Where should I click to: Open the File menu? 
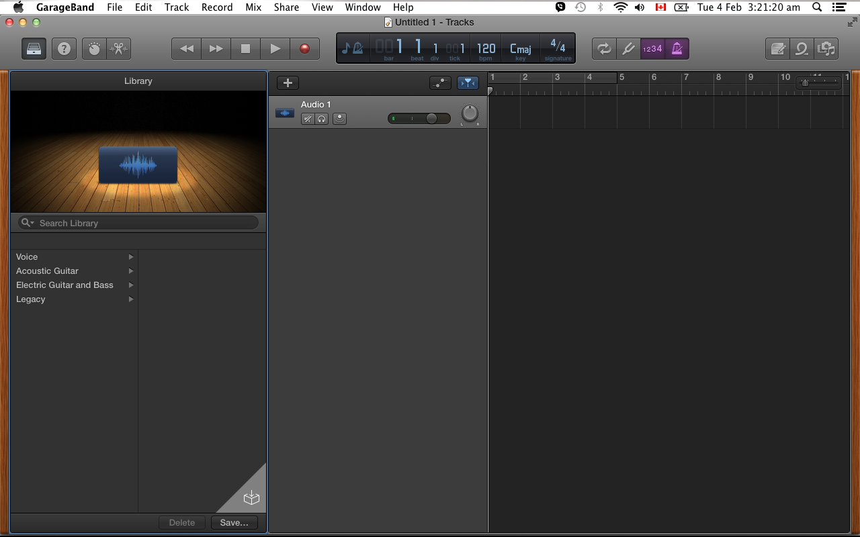(114, 7)
